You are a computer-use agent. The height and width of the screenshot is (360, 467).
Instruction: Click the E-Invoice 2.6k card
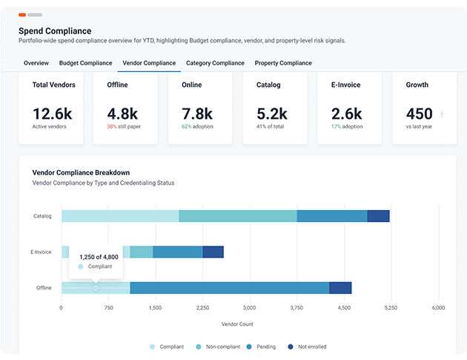point(350,108)
